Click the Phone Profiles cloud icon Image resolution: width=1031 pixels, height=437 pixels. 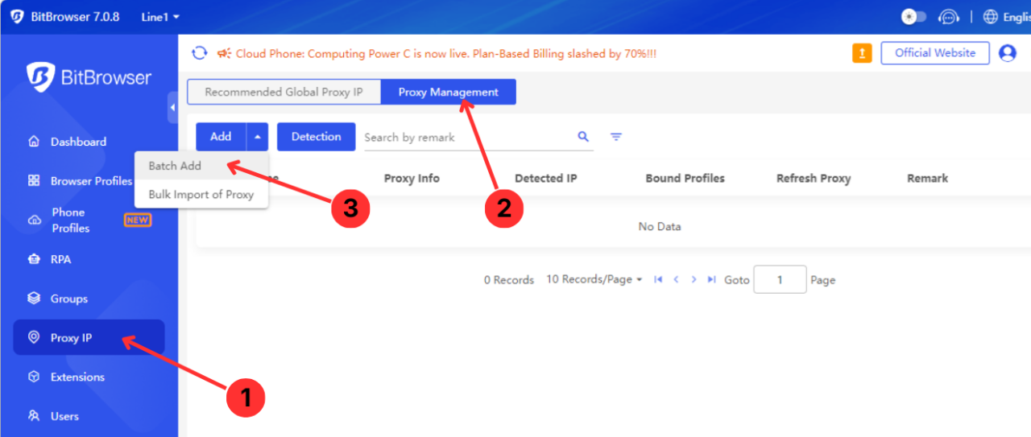point(34,221)
